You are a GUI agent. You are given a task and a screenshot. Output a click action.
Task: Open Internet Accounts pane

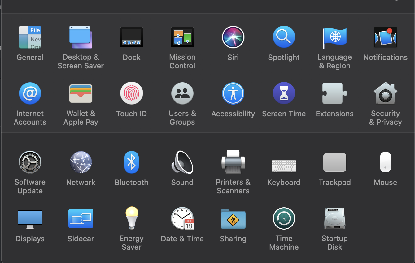click(x=30, y=93)
